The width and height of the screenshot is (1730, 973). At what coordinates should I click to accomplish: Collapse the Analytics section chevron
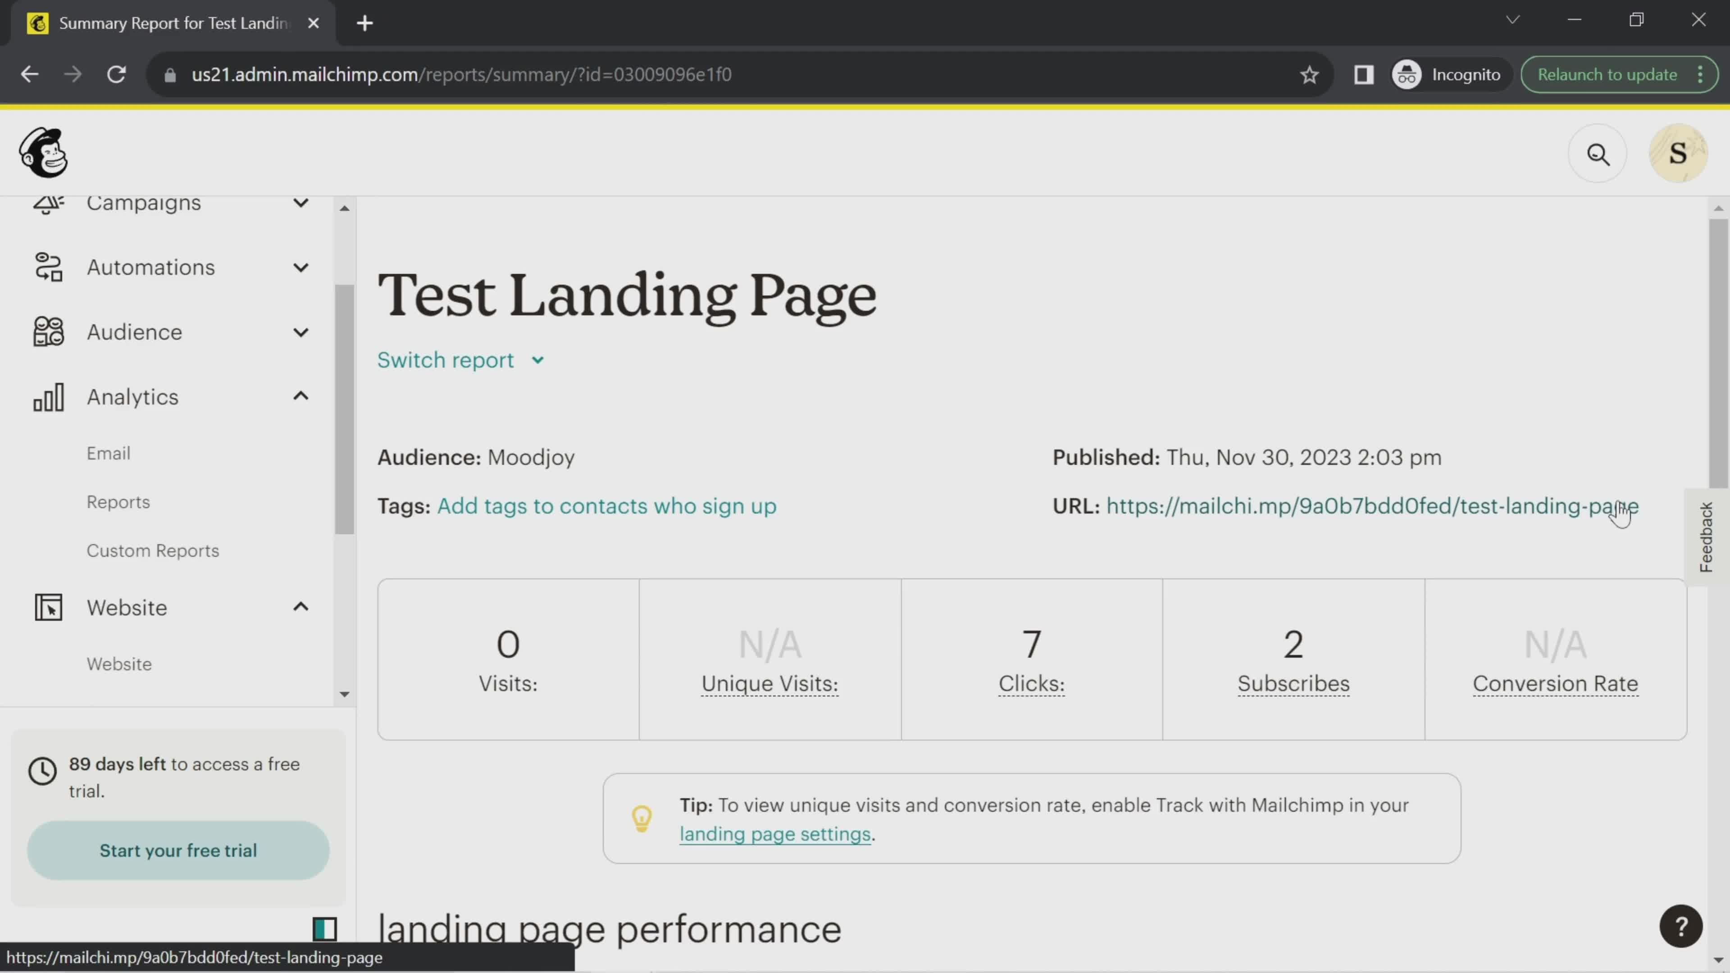click(x=300, y=396)
